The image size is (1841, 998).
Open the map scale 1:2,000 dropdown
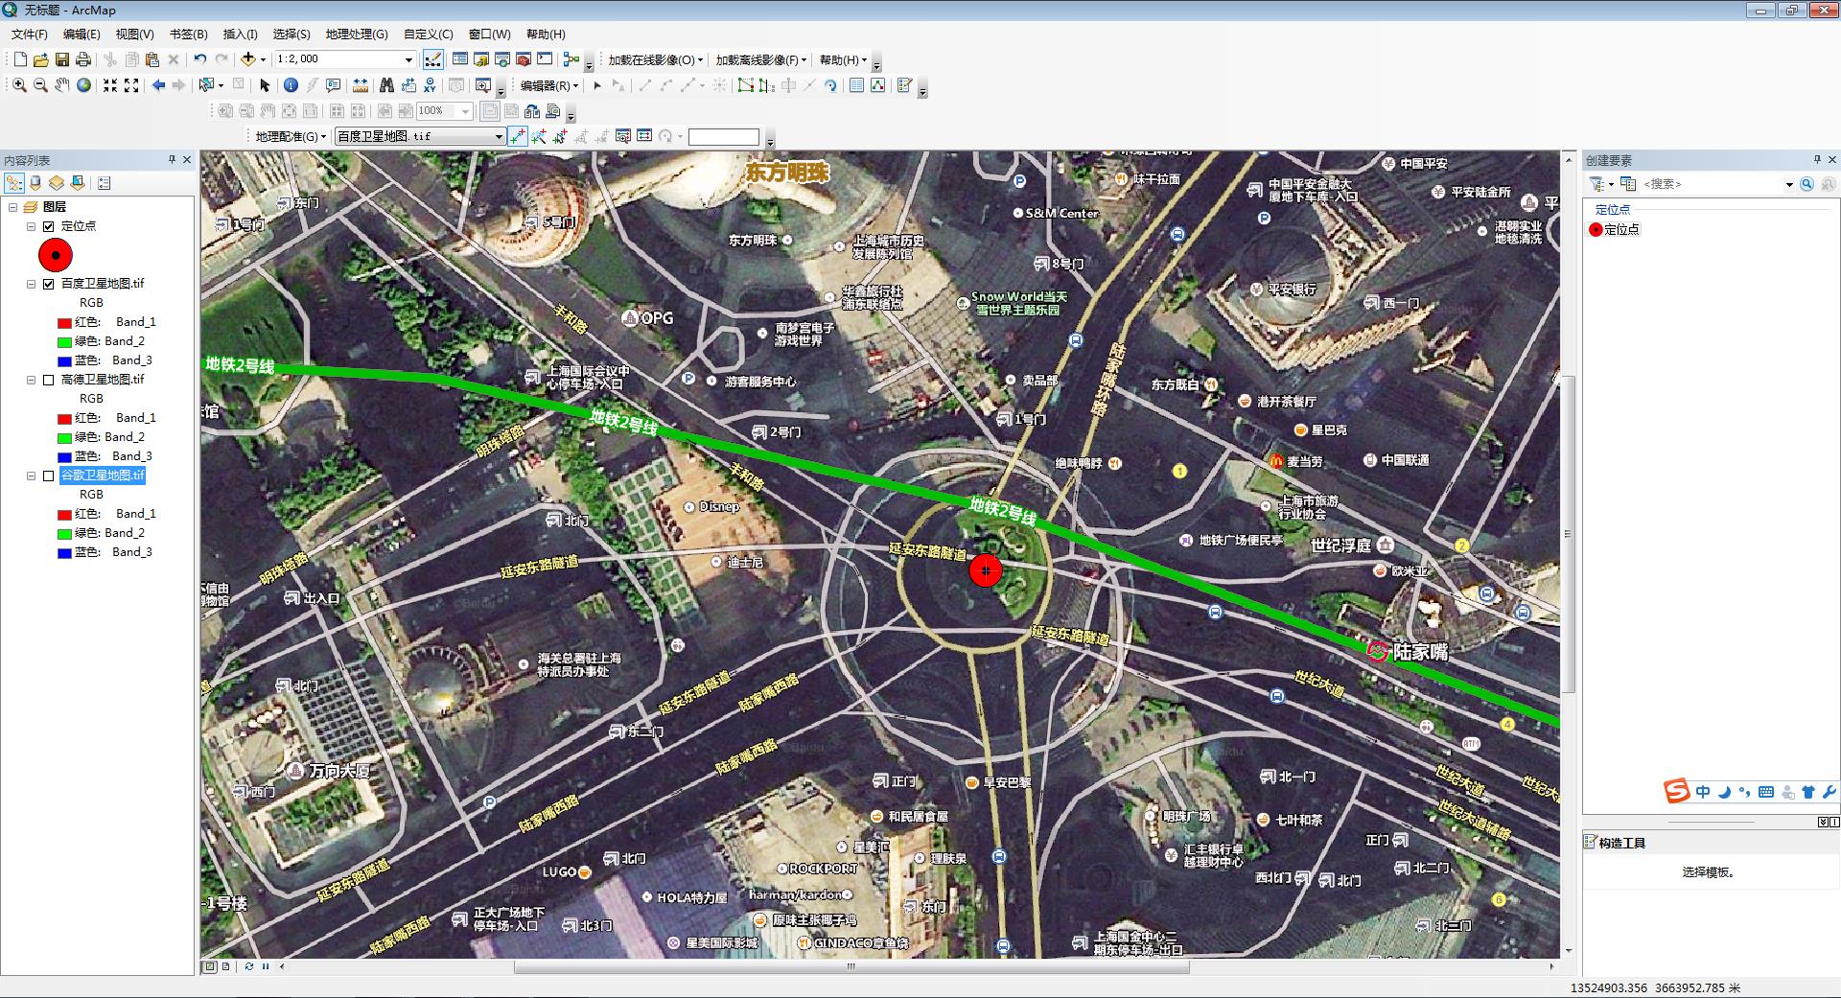(408, 59)
